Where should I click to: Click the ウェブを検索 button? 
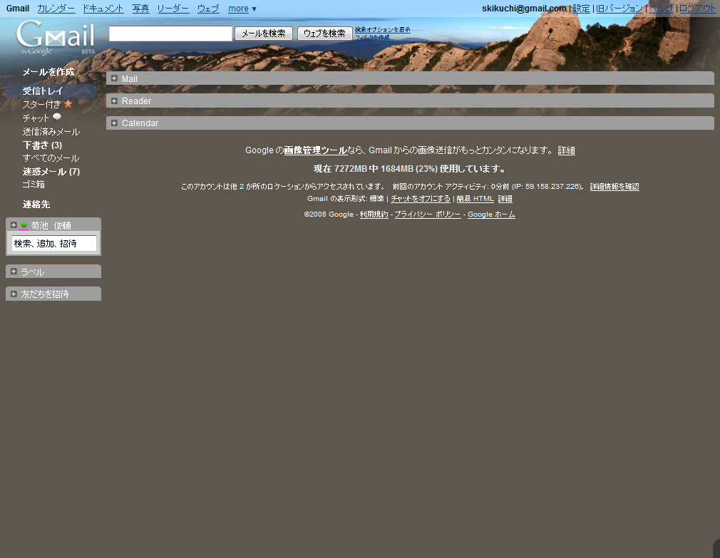coord(324,33)
